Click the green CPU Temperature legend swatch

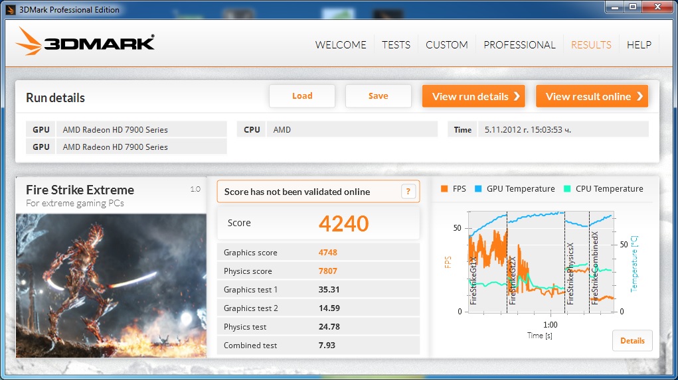click(567, 189)
